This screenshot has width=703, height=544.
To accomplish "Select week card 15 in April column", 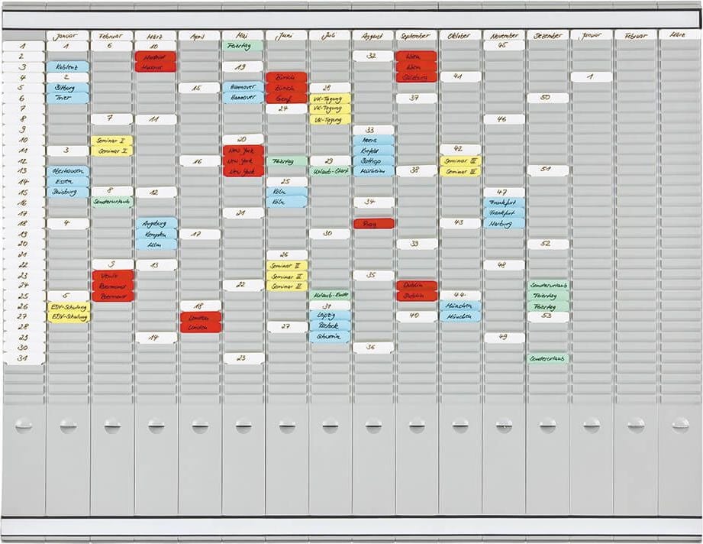I will pos(199,88).
